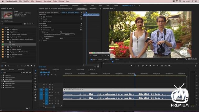The height and width of the screenshot is (112, 199).
Task: Select the Slip tool
Action: (x=35, y=90)
